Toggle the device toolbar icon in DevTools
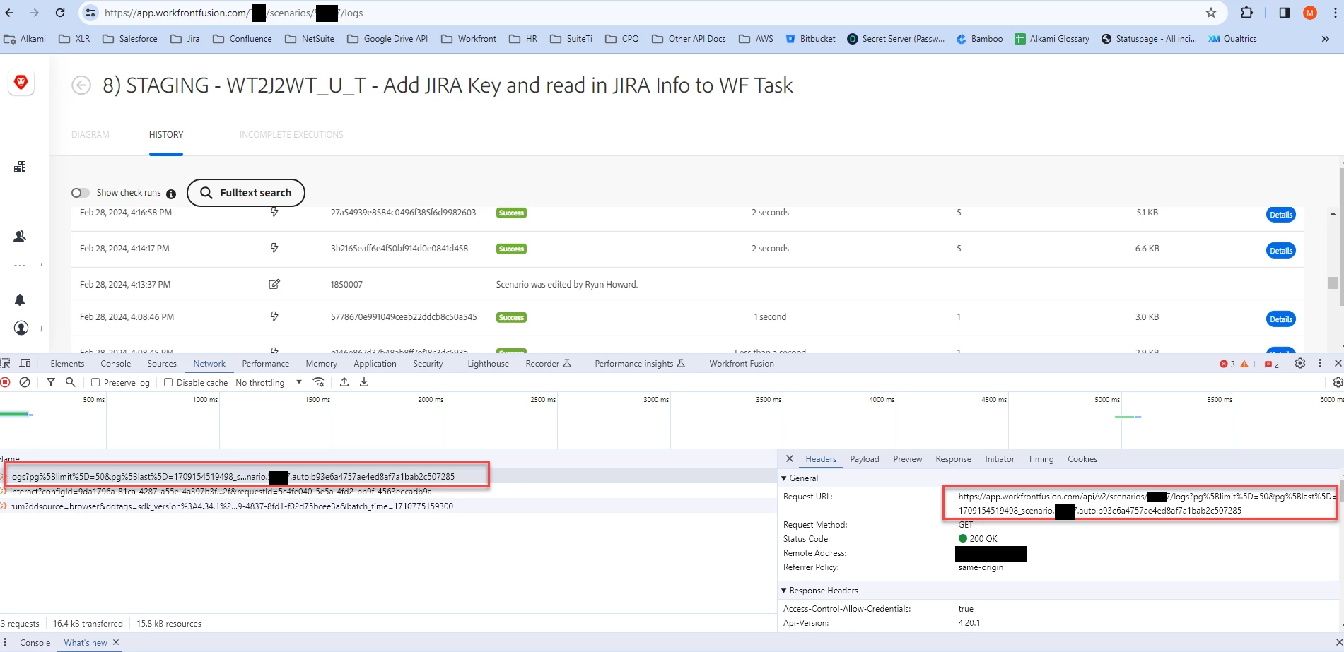This screenshot has height=652, width=1344. pos(25,364)
